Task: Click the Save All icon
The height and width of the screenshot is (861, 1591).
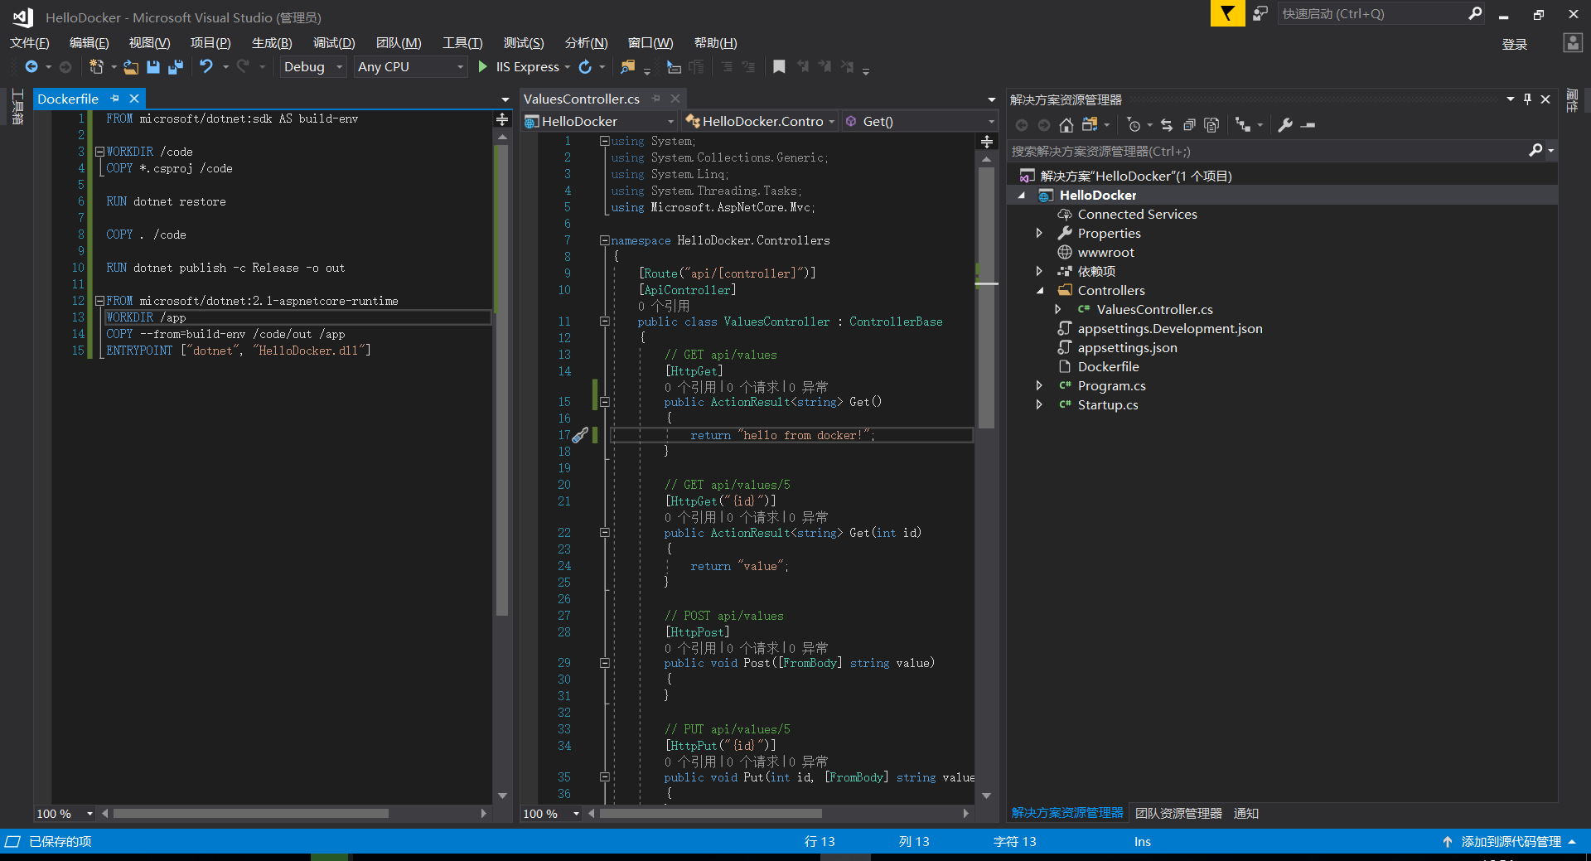Action: point(175,66)
